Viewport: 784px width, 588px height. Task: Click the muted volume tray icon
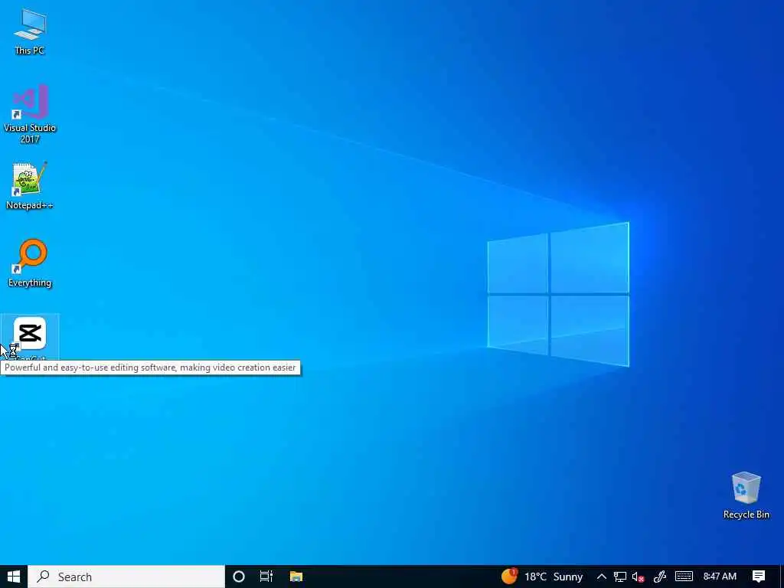coord(638,577)
